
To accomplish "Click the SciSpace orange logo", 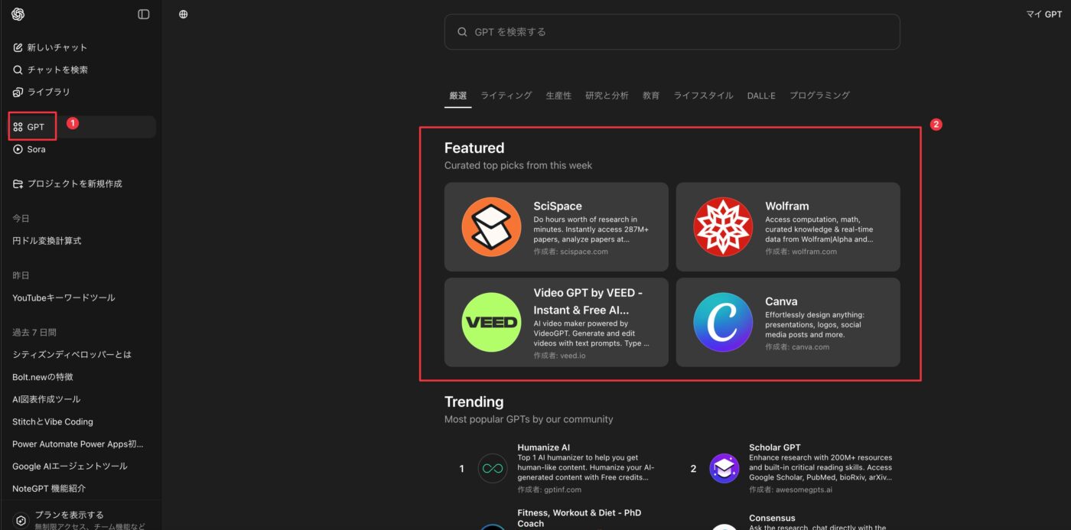I will (x=491, y=226).
